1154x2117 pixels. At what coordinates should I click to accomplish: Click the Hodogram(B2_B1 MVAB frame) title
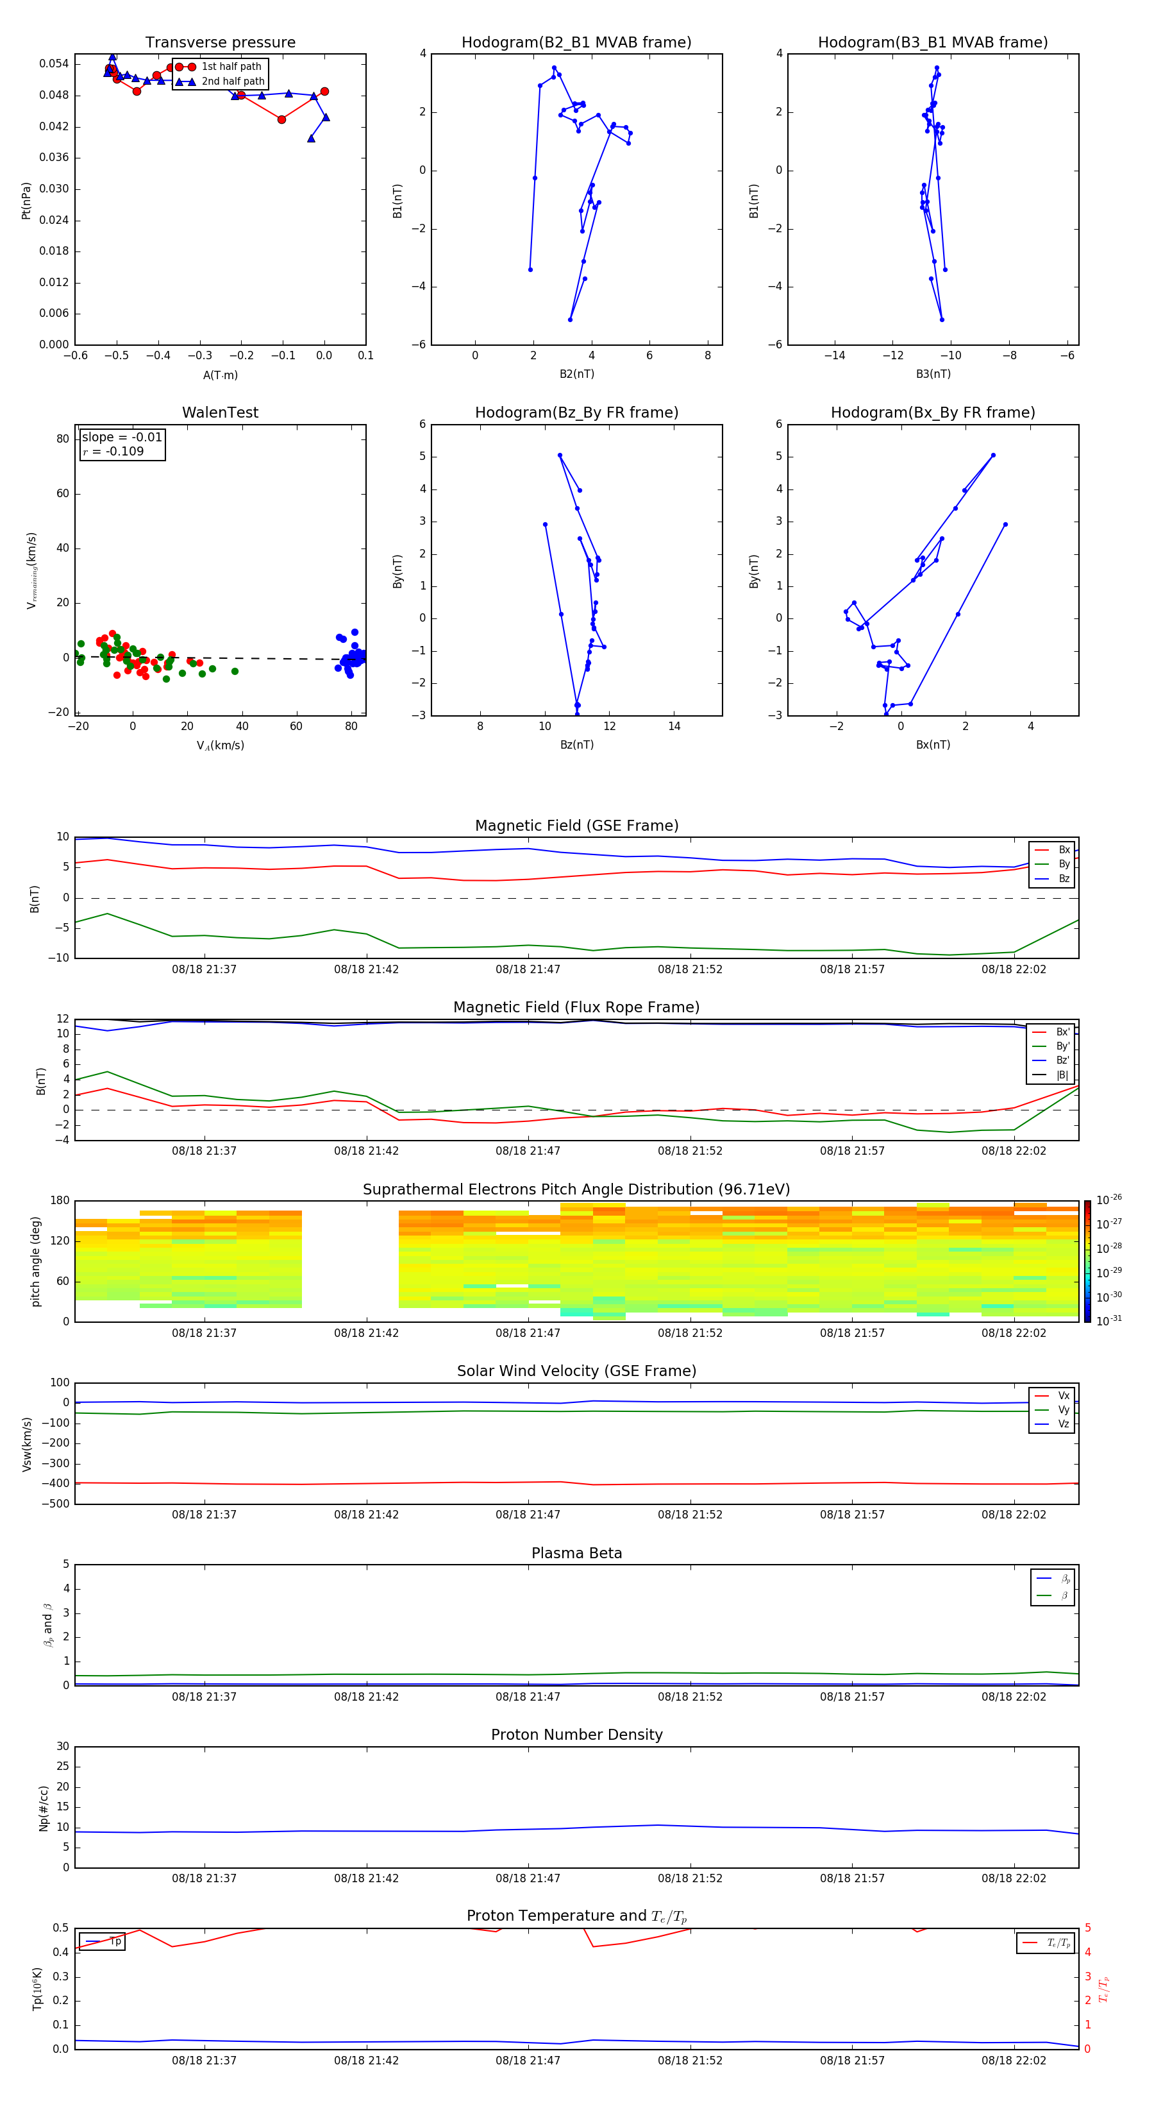click(576, 43)
